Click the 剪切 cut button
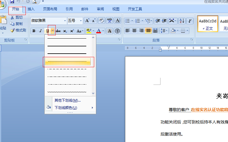The image size is (228, 142). [x=16, y=17]
